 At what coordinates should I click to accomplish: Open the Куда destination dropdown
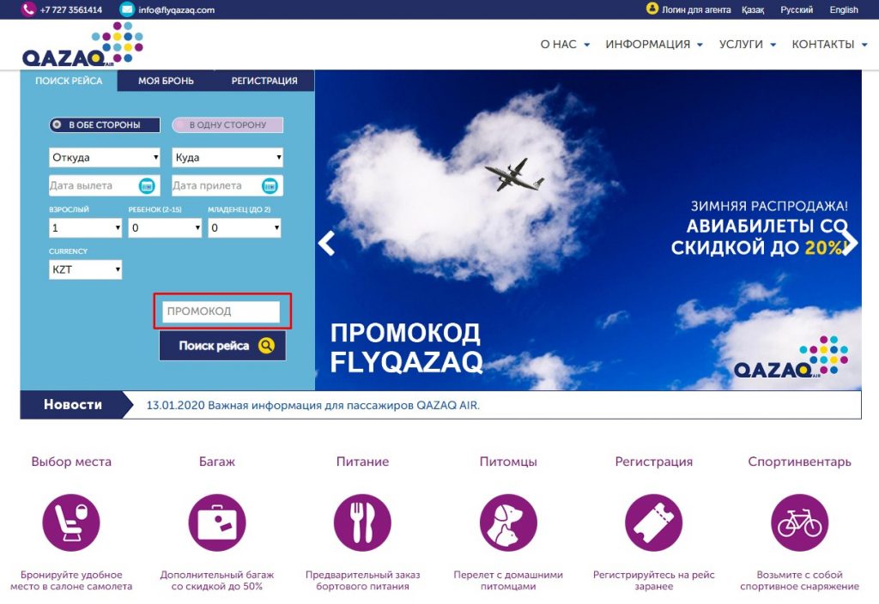point(227,157)
